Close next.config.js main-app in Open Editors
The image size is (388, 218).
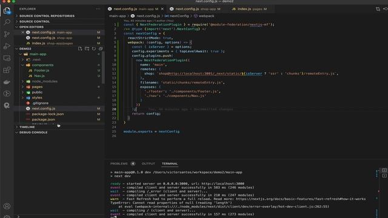(x=23, y=32)
